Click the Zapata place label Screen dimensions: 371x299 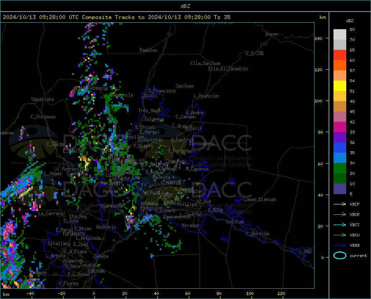[101, 256]
